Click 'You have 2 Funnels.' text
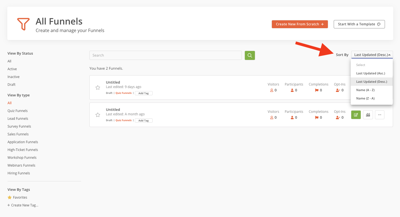 click(x=106, y=68)
